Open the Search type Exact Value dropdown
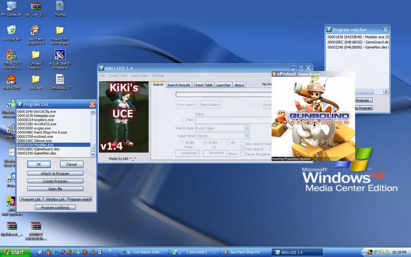 coord(247,128)
